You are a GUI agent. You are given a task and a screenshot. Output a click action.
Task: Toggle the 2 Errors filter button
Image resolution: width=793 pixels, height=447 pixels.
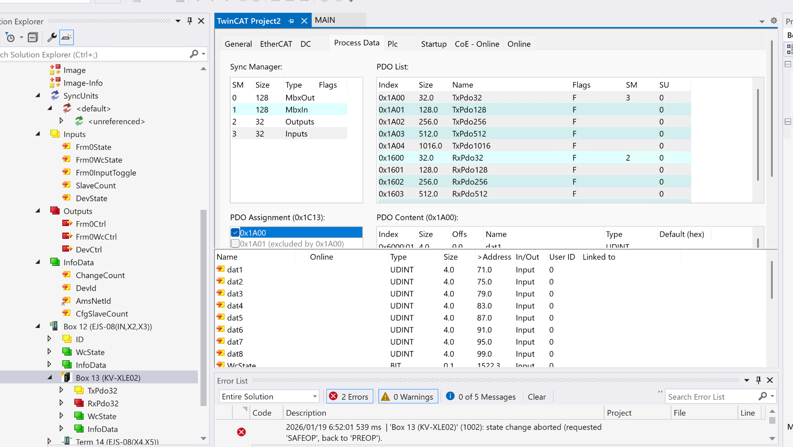tap(349, 397)
